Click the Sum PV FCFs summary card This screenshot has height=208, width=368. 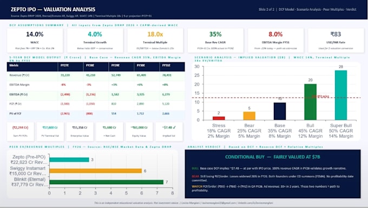(x=21, y=132)
